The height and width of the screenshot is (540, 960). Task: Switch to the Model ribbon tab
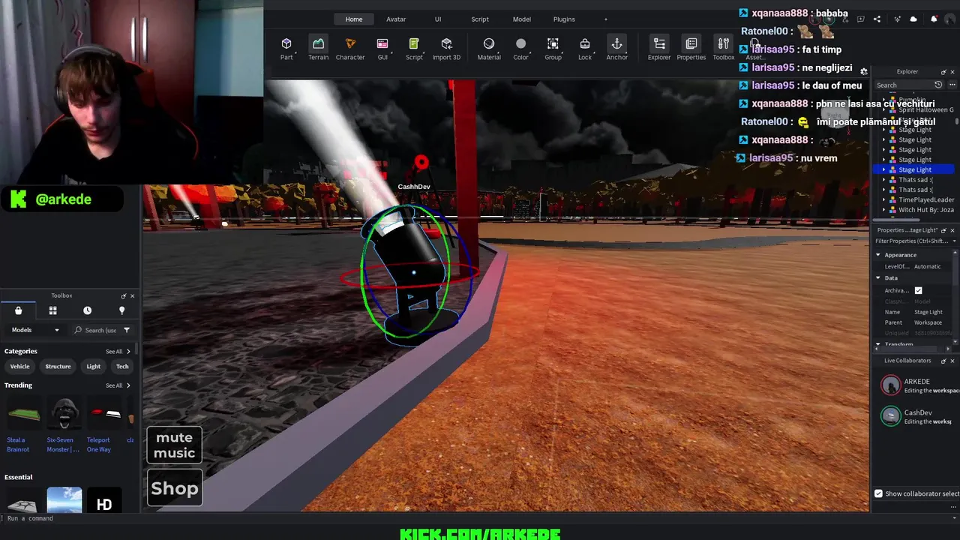pos(522,19)
